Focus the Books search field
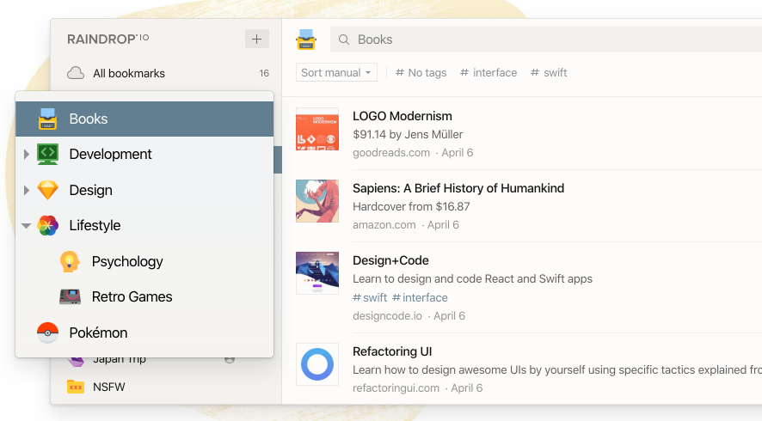This screenshot has width=762, height=421. [x=546, y=40]
